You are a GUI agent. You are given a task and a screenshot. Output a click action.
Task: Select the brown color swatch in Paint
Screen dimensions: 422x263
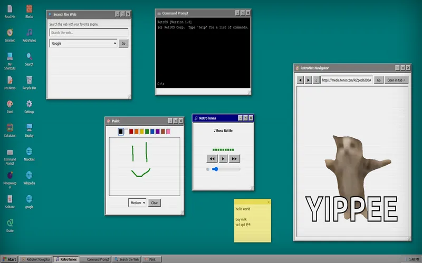[163, 131]
